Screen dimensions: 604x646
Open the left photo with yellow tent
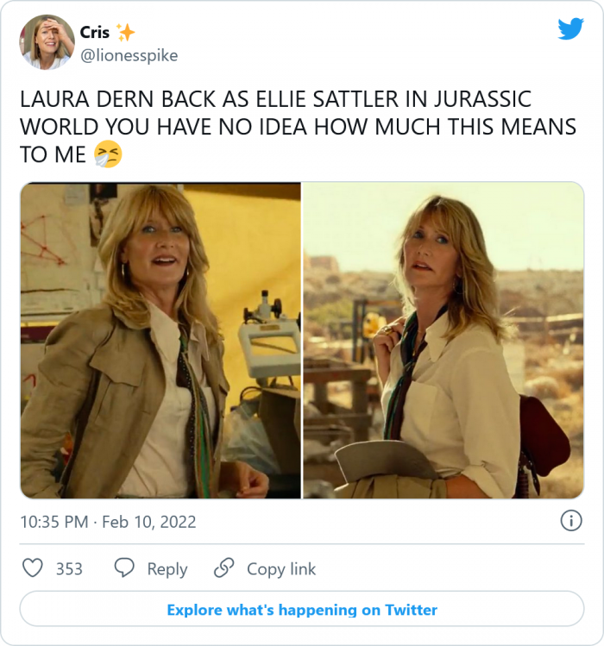tap(160, 340)
